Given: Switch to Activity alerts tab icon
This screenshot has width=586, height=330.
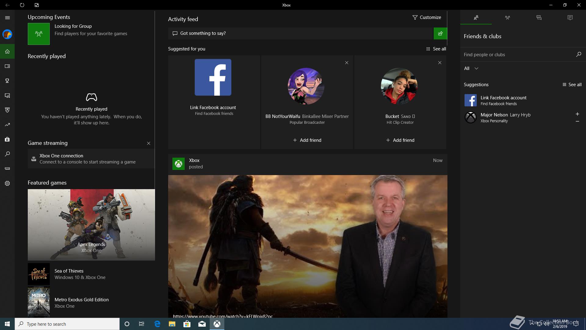Looking at the screenshot, I should click(570, 18).
